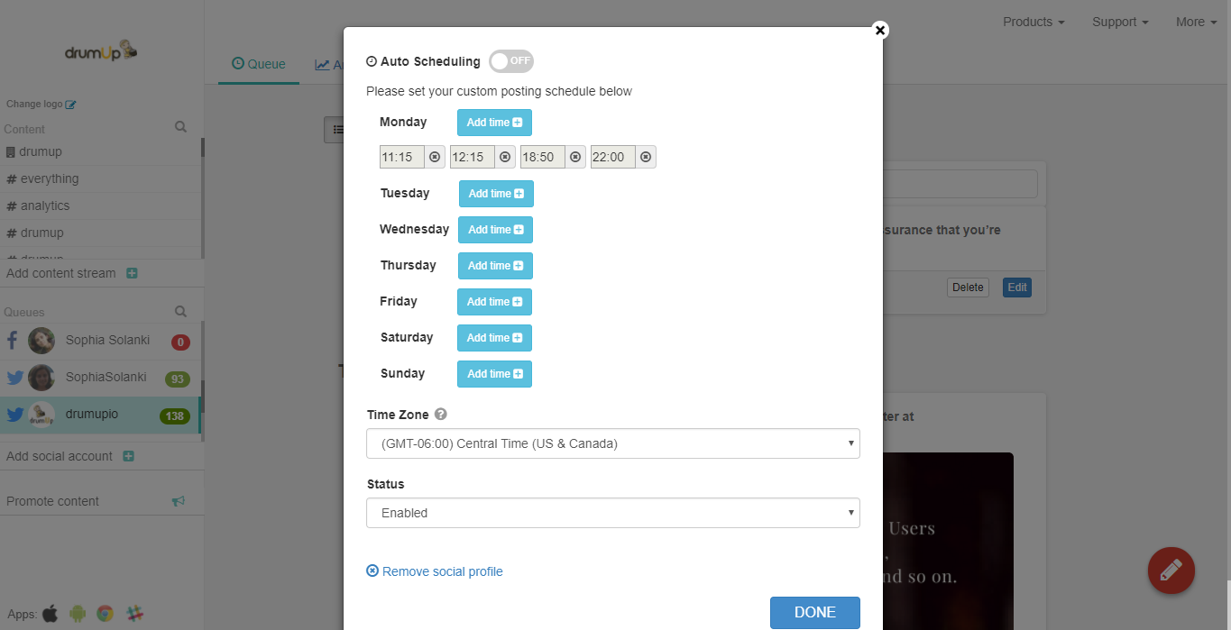Click the Add content stream plus icon
This screenshot has width=1231, height=630.
[x=132, y=273]
